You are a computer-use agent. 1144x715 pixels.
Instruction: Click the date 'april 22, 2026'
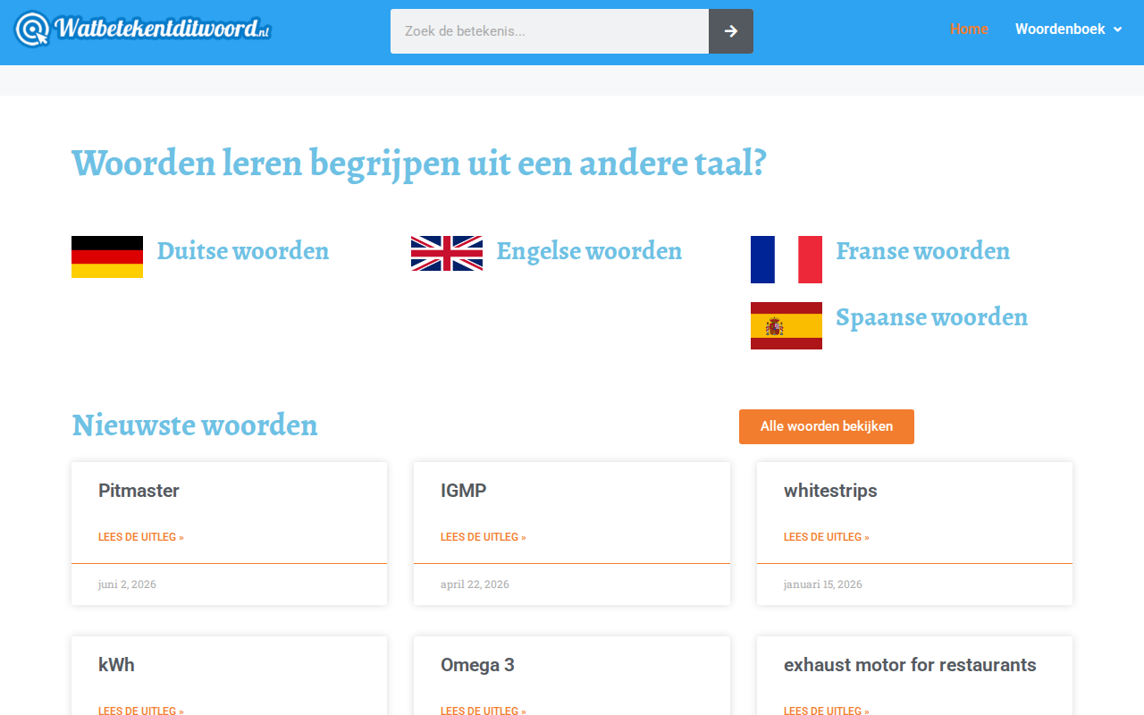(x=475, y=585)
